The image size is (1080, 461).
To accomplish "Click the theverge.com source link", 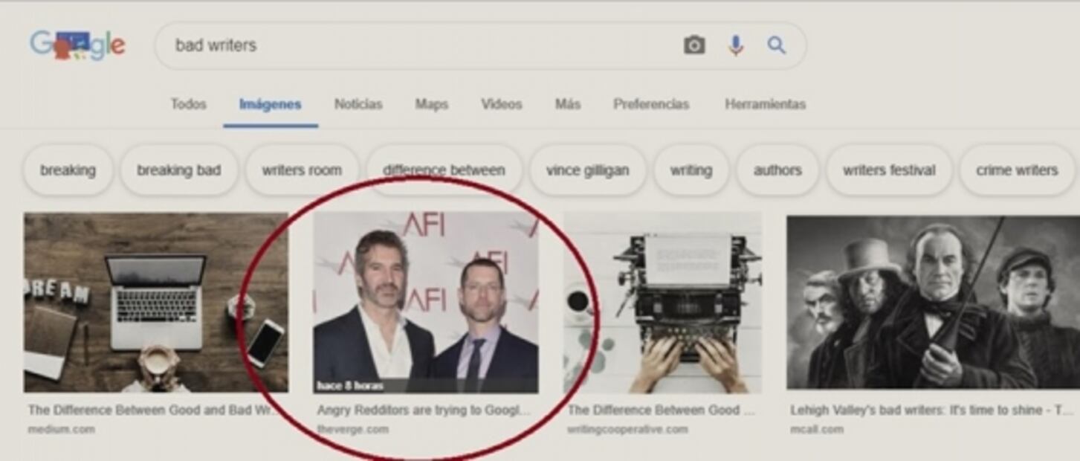I will [x=352, y=430].
